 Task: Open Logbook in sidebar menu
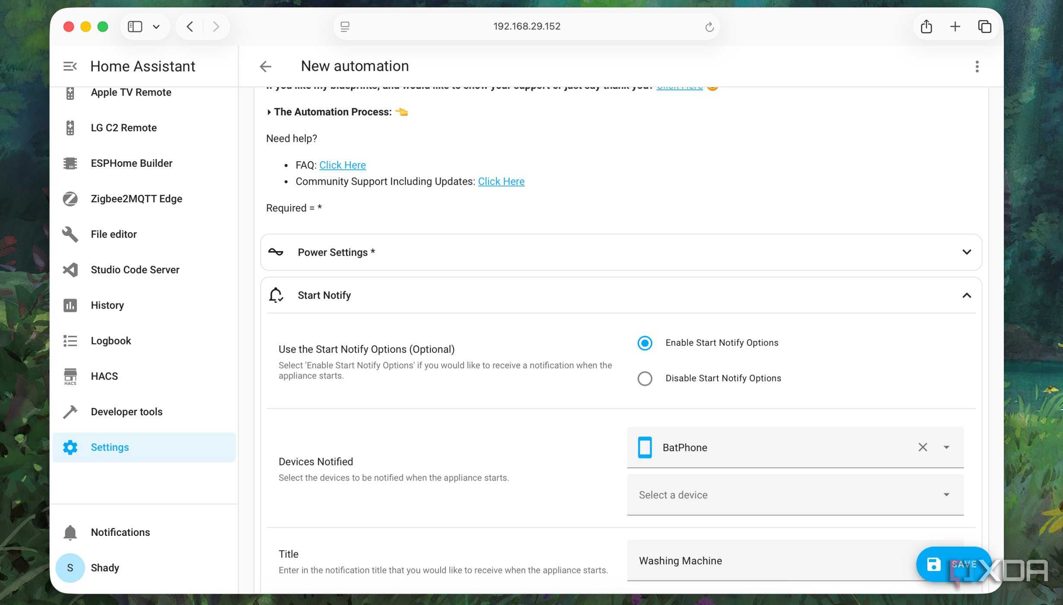coord(143,341)
